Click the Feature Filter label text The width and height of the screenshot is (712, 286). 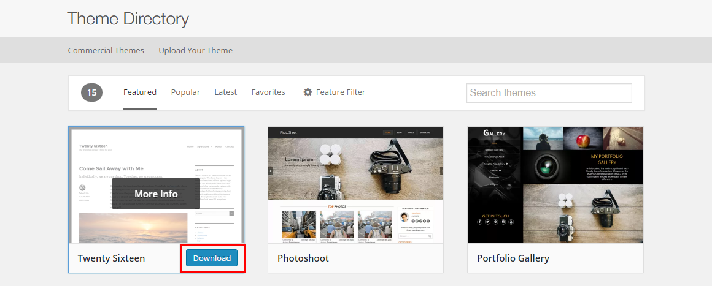[x=341, y=92]
